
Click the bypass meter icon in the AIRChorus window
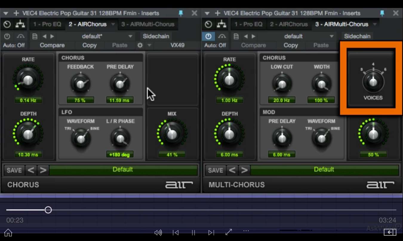[x=21, y=36]
